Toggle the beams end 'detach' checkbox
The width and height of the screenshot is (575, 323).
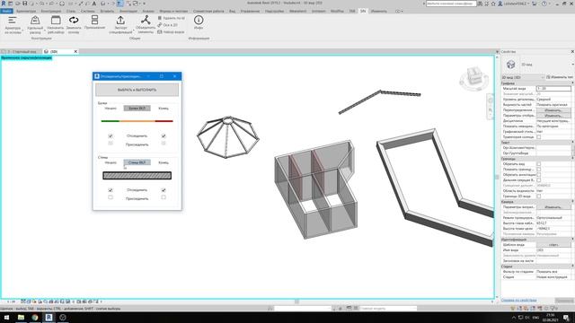pos(164,135)
